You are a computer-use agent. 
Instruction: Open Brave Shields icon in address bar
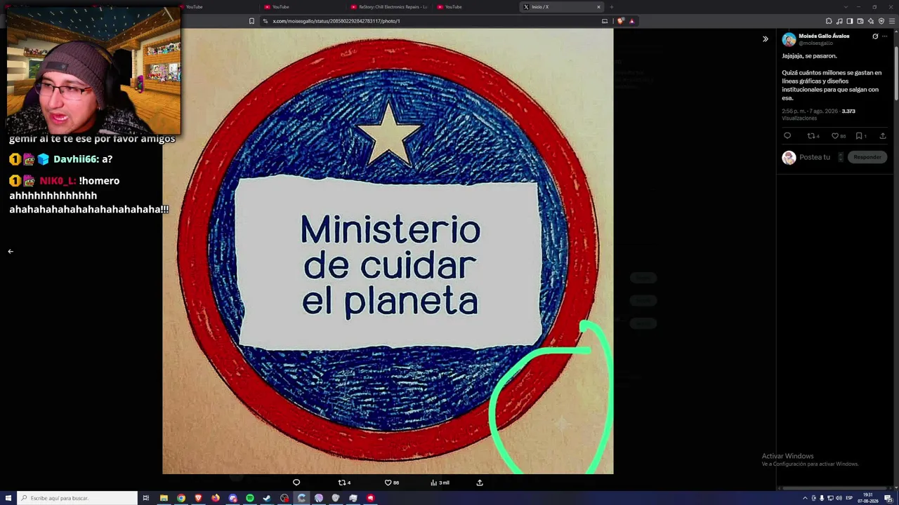(x=620, y=21)
